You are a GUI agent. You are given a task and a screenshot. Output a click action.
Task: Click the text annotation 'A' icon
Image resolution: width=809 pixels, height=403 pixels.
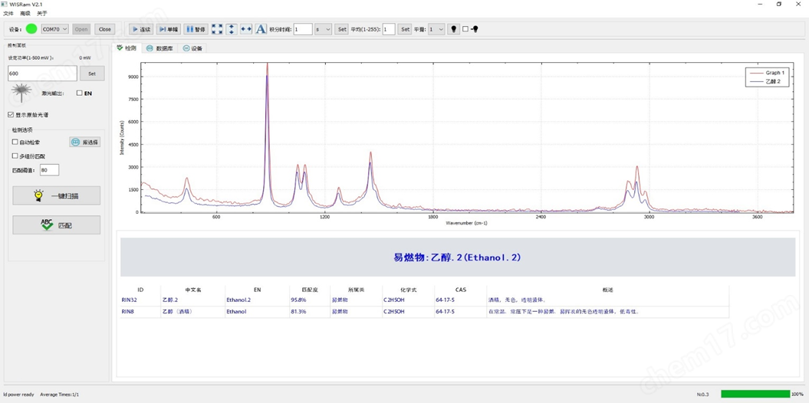(261, 29)
